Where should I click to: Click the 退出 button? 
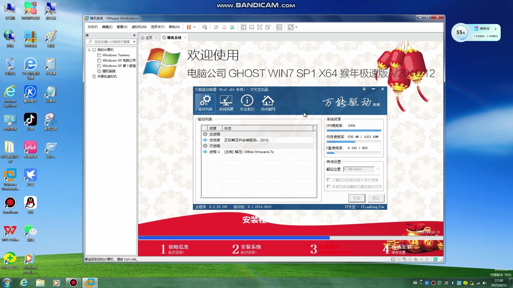(x=376, y=198)
